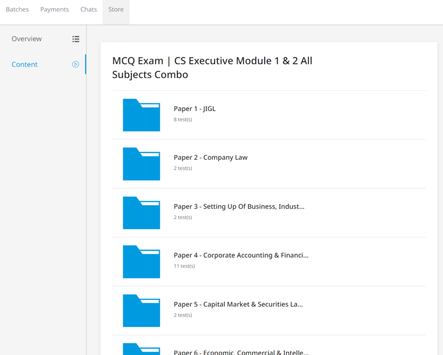The width and height of the screenshot is (443, 355).
Task: Select Content in the sidebar
Action: coord(24,64)
